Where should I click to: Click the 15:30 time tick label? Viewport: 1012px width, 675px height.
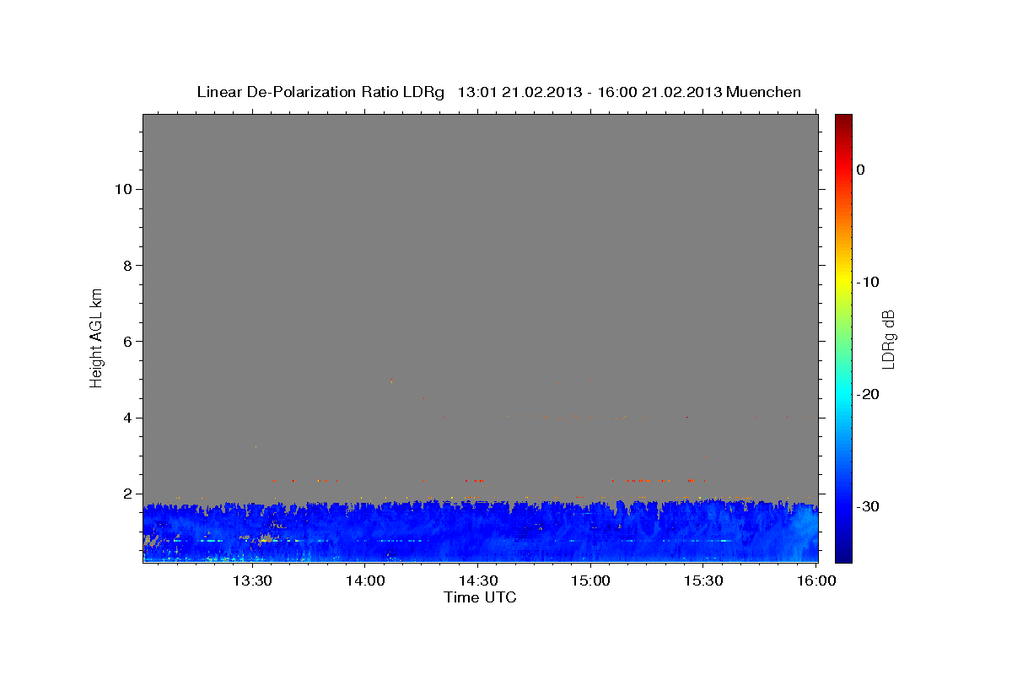[703, 580]
